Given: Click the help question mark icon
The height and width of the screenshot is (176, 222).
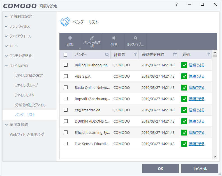Looking at the screenshot, I should pos(177,4).
